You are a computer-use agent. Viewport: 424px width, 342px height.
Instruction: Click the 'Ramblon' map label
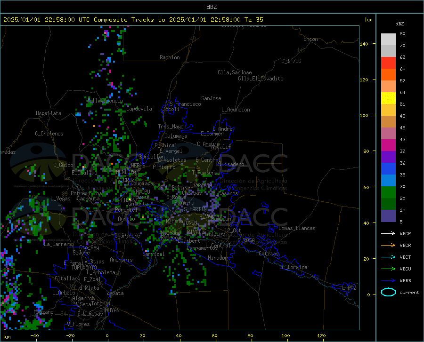tap(170, 57)
